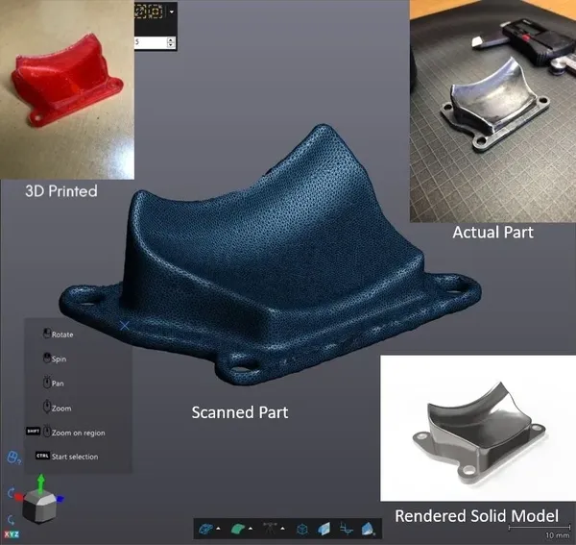
Task: Click the red axis handle on view cube
Action: 19,498
